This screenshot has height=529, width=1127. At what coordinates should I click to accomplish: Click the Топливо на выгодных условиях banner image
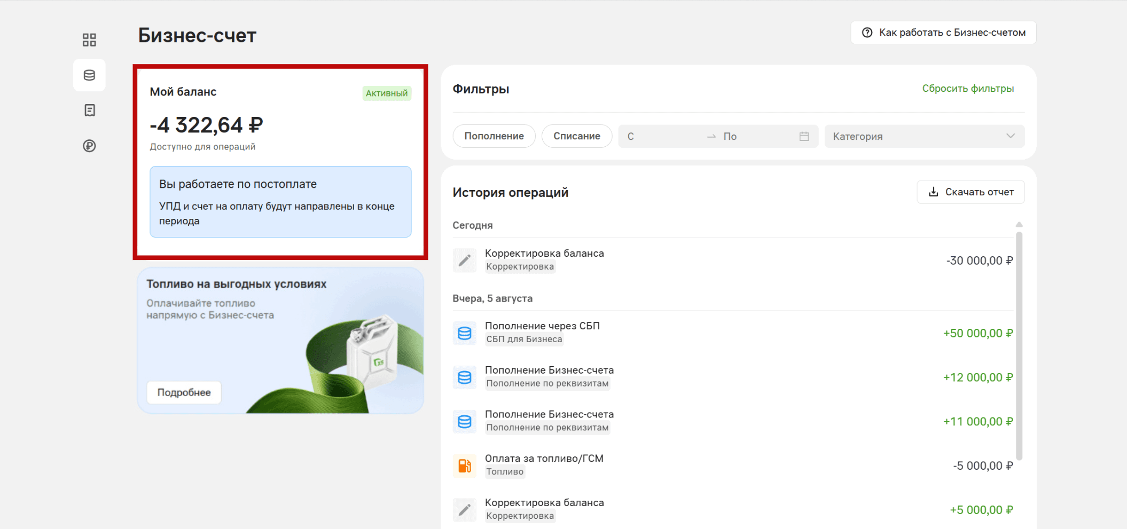coord(280,341)
